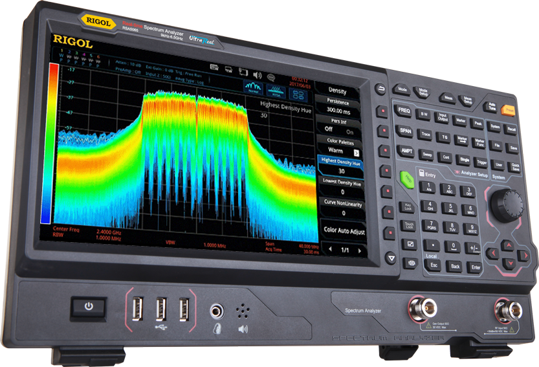Click the density color scale bar
Screen dimensions: 539x367
click(x=45, y=142)
